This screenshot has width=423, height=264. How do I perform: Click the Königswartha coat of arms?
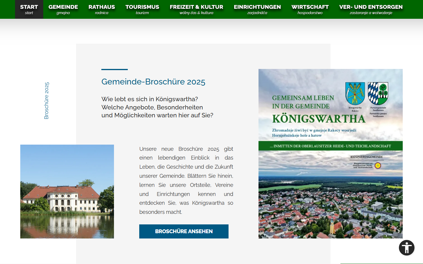[x=355, y=93]
